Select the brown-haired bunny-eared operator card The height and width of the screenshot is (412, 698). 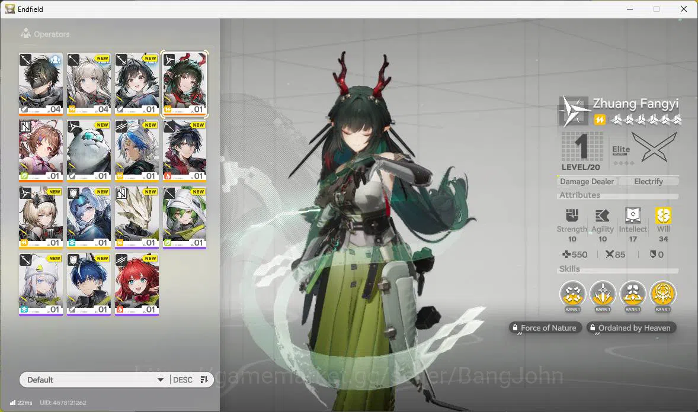(x=41, y=151)
